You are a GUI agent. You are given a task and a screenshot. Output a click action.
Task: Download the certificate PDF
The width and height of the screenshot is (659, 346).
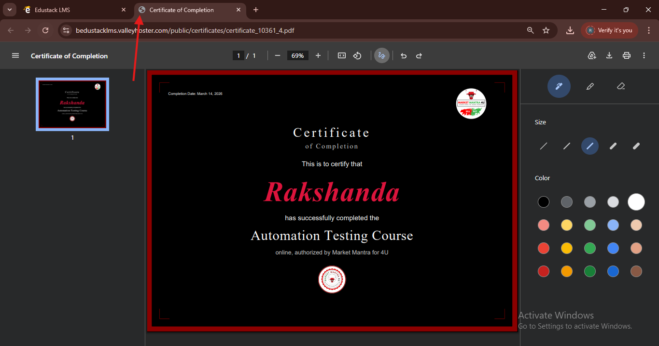tap(609, 56)
